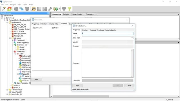Select DB_Prior_10k_RS database
This screenshot has height=101, width=180.
[20, 25]
